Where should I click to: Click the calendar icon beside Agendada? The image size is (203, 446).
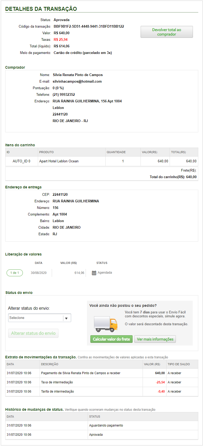tap(94, 273)
